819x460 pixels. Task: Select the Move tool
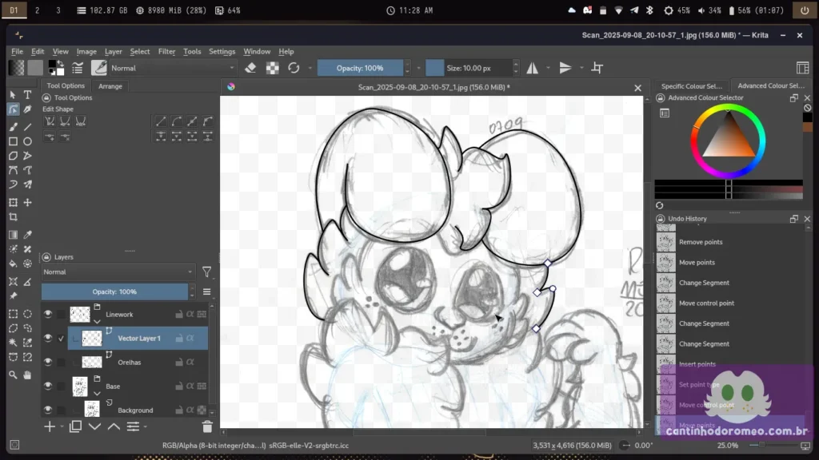pos(28,202)
